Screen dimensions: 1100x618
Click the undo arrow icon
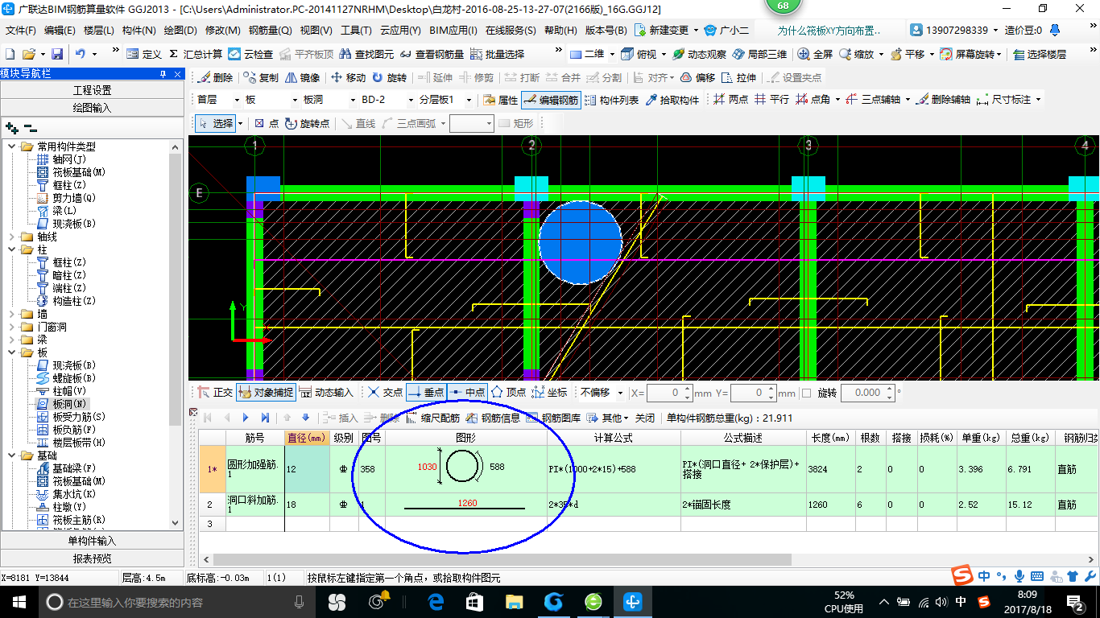coord(81,54)
